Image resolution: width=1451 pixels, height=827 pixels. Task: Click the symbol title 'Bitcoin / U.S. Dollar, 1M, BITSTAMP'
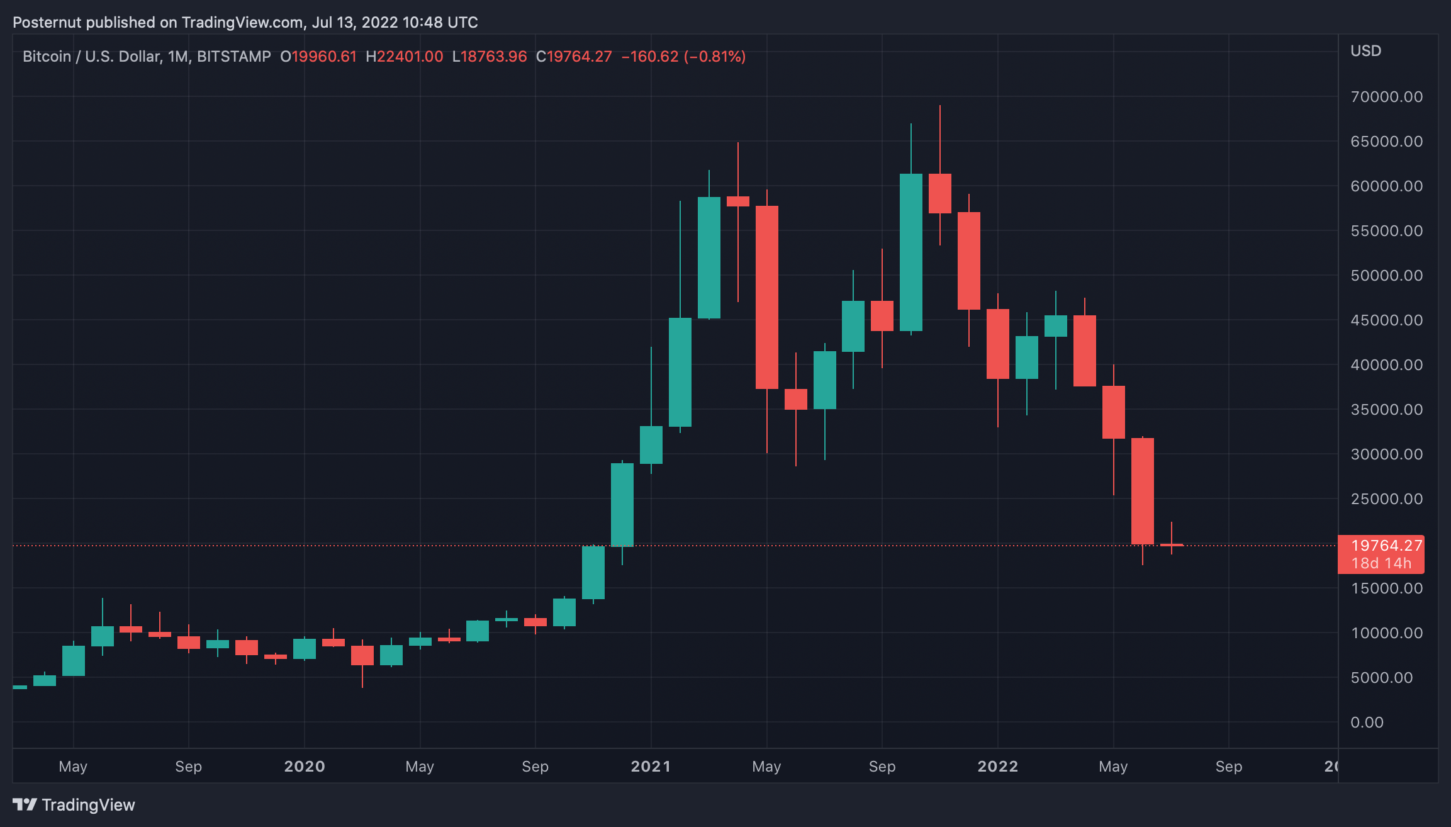(x=147, y=57)
